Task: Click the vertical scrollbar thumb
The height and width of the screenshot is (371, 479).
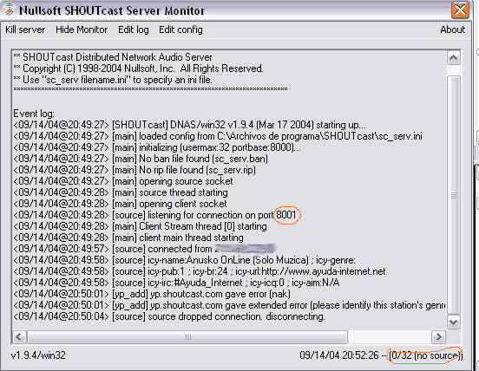Action: pos(454,195)
